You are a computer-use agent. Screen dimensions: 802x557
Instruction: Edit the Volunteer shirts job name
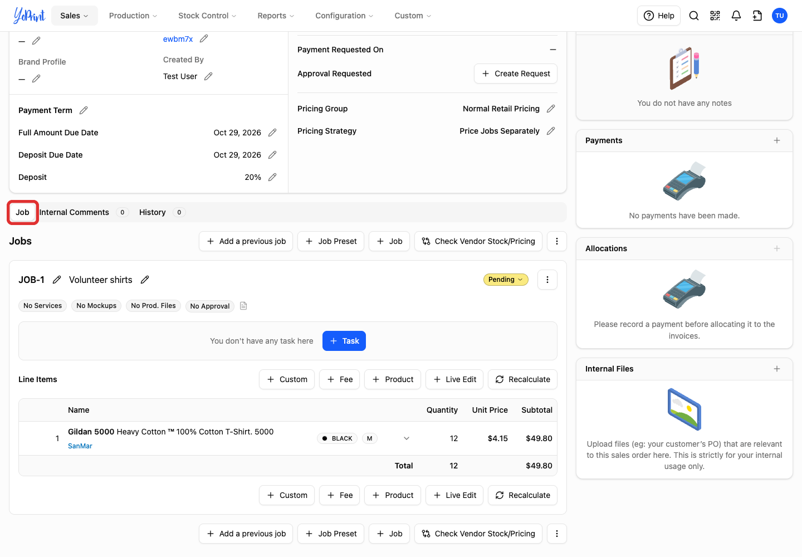click(145, 280)
